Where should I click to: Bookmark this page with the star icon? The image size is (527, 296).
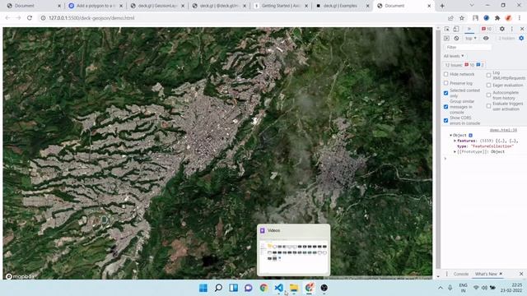pyautogui.click(x=462, y=18)
